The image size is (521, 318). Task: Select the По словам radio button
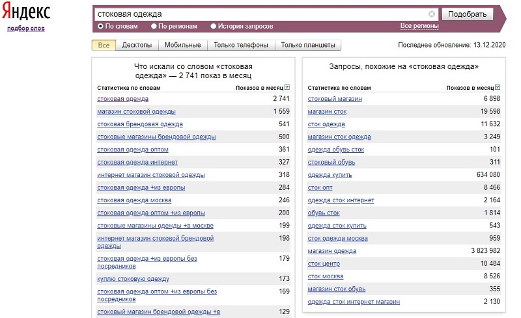(100, 26)
